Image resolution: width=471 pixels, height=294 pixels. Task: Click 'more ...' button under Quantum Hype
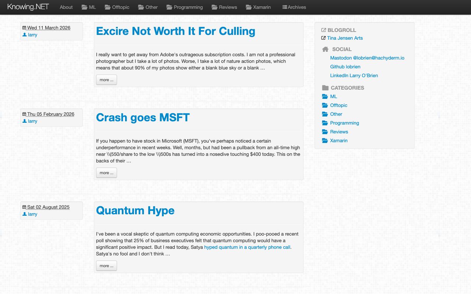pos(106,266)
